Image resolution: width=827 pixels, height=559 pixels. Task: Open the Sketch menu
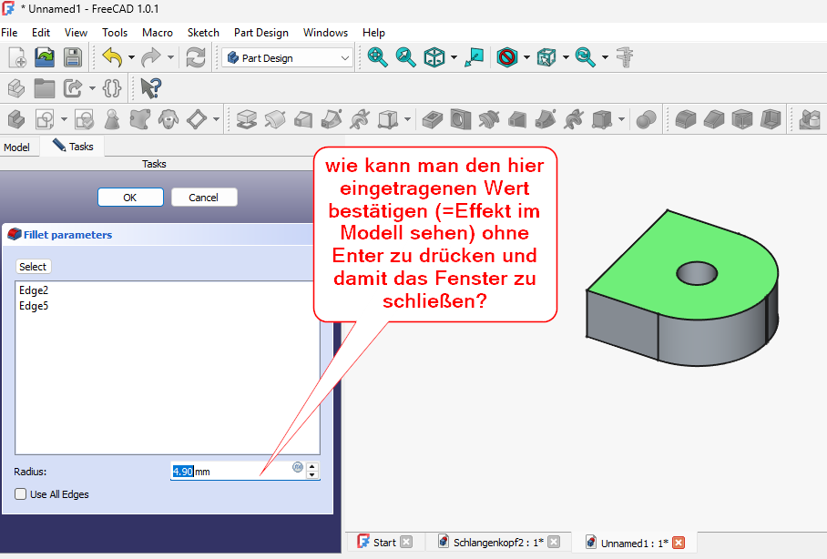pyautogui.click(x=203, y=33)
